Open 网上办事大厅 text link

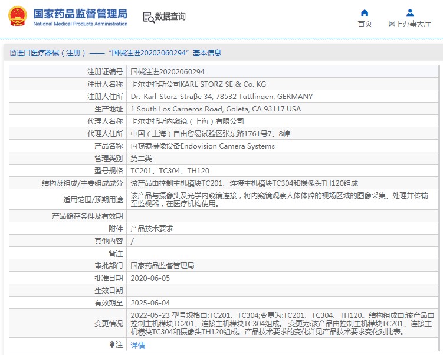pyautogui.click(x=409, y=24)
